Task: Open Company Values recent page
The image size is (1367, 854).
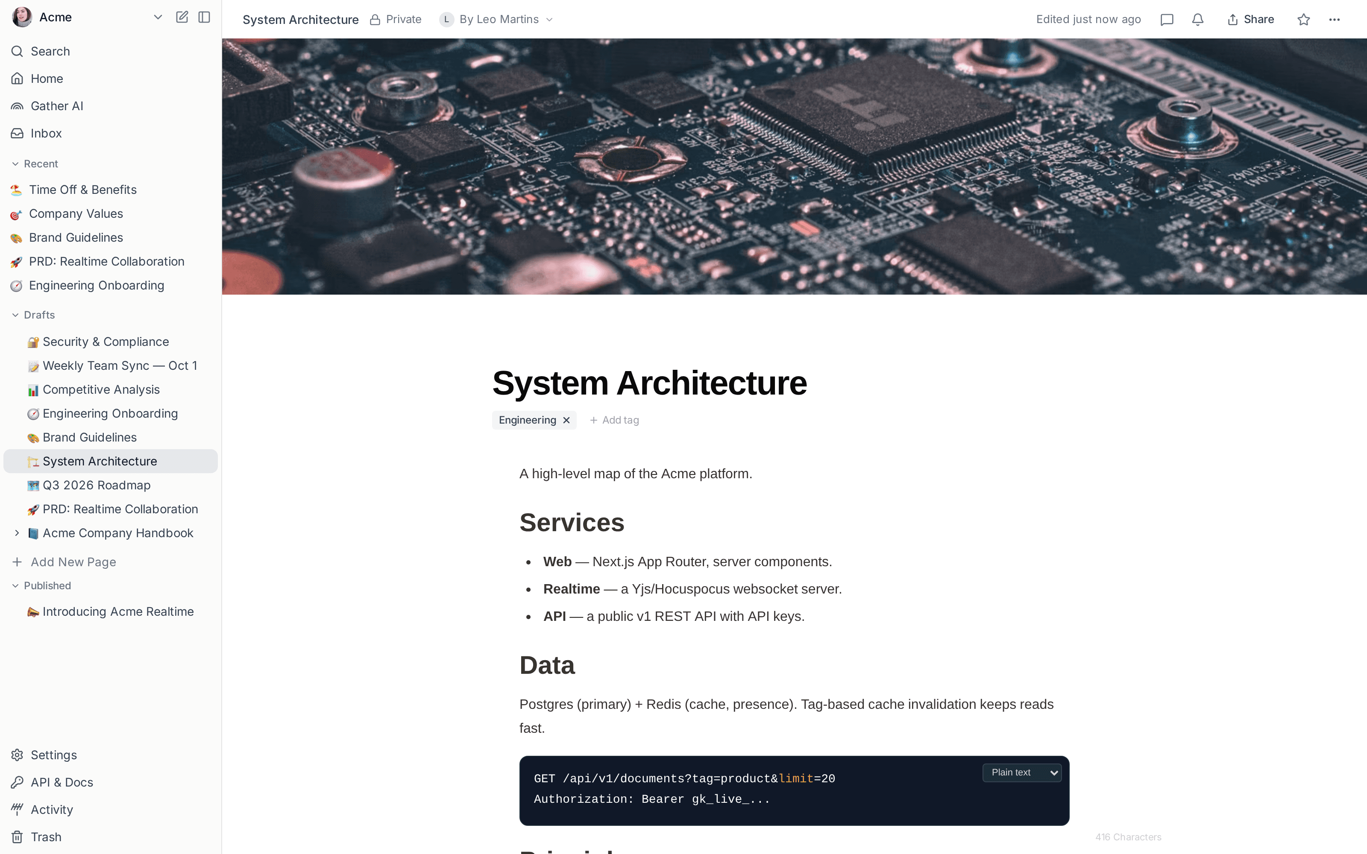Action: [111, 213]
